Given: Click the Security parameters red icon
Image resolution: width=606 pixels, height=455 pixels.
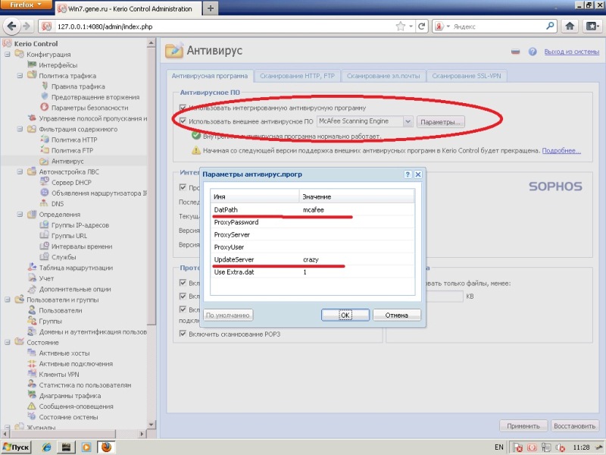Looking at the screenshot, I should tap(43, 108).
